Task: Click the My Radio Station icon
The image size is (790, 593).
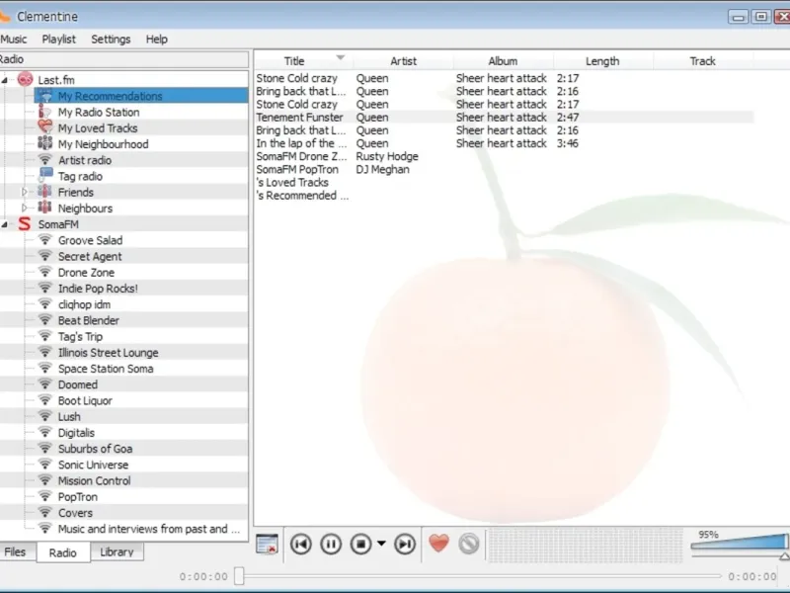Action: [44, 112]
